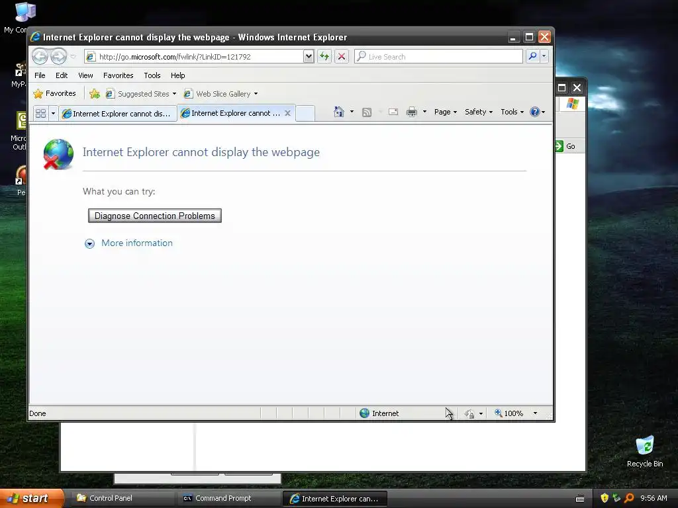The width and height of the screenshot is (678, 508).
Task: Open the Help question mark button
Action: [x=537, y=112]
